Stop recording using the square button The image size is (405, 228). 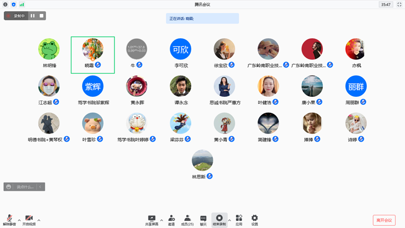click(42, 16)
